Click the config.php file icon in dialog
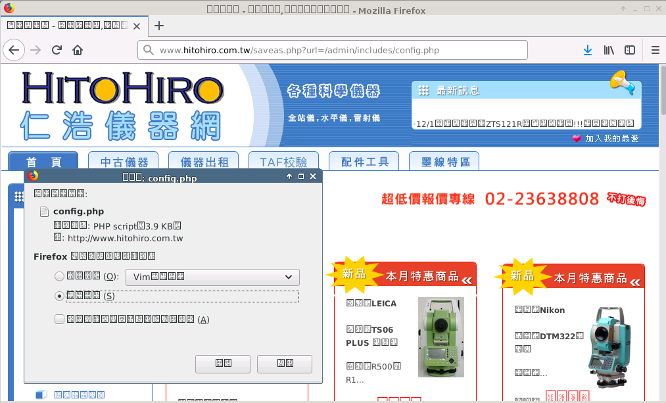 pos(44,212)
